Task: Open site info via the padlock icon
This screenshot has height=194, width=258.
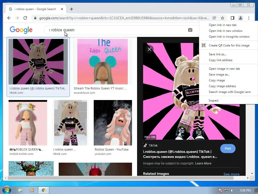Action: pos(35,18)
